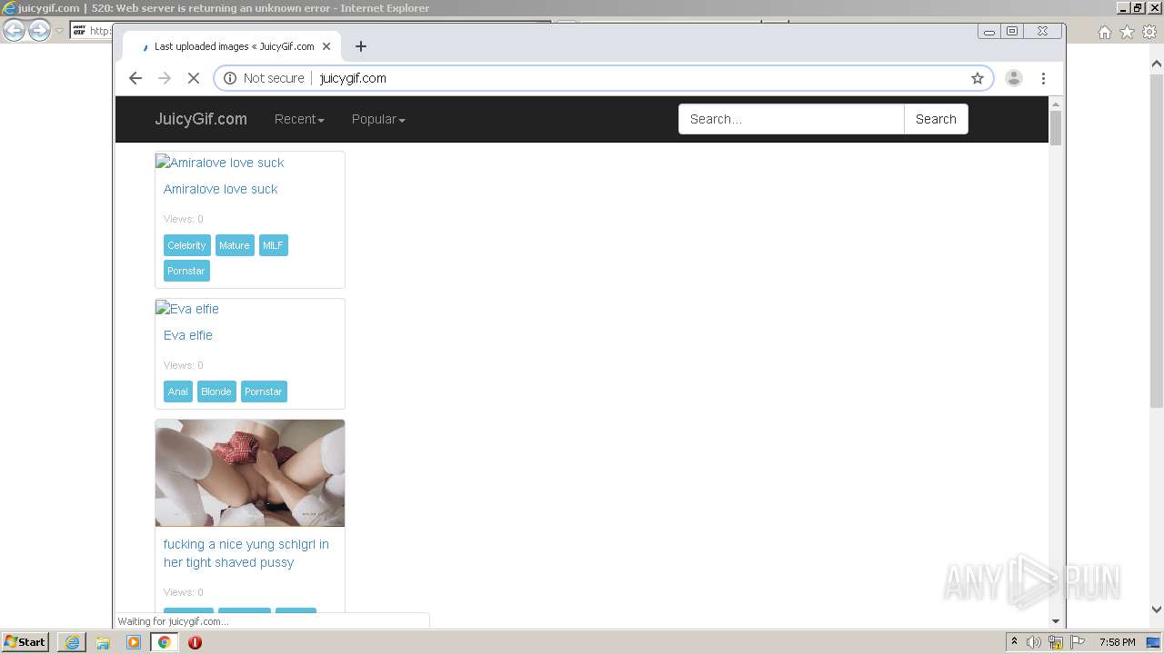Open the Eva elfie title link
The image size is (1164, 654).
[188, 335]
